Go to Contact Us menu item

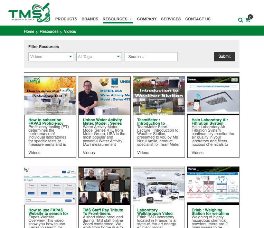pos(198,19)
